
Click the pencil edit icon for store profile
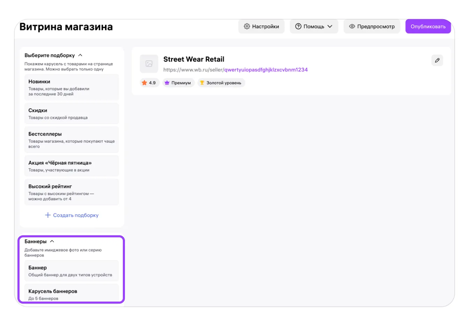[x=437, y=60]
